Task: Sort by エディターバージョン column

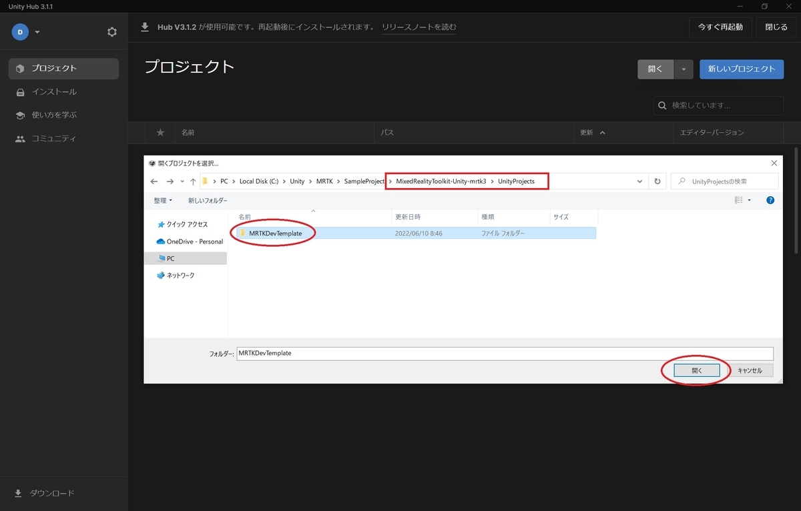Action: click(712, 133)
